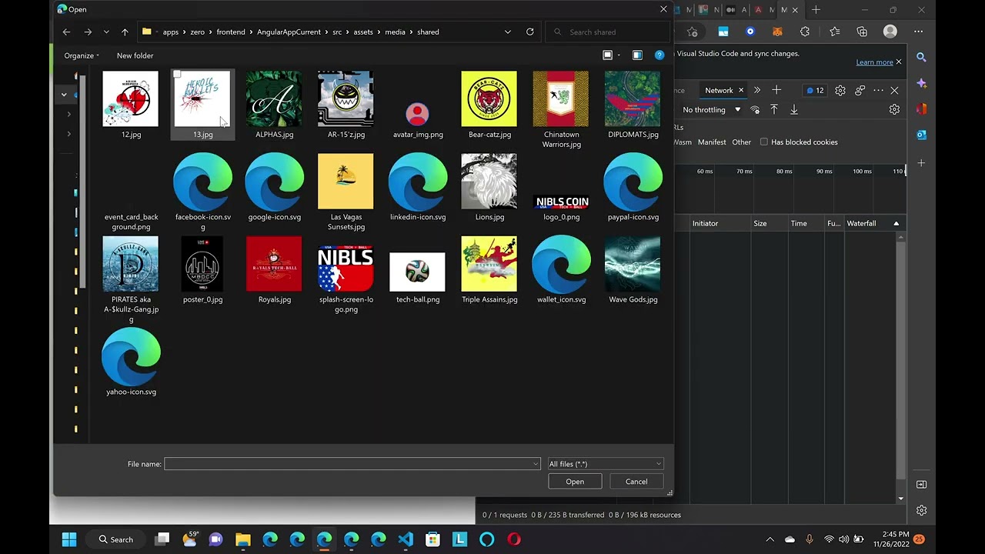Tick the checkbox on 13.jpg thumbnail
The width and height of the screenshot is (985, 554).
point(177,75)
